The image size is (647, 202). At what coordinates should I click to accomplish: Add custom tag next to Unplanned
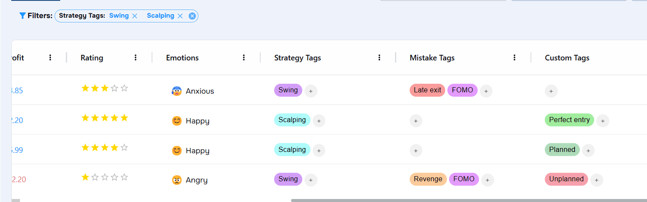coord(596,180)
